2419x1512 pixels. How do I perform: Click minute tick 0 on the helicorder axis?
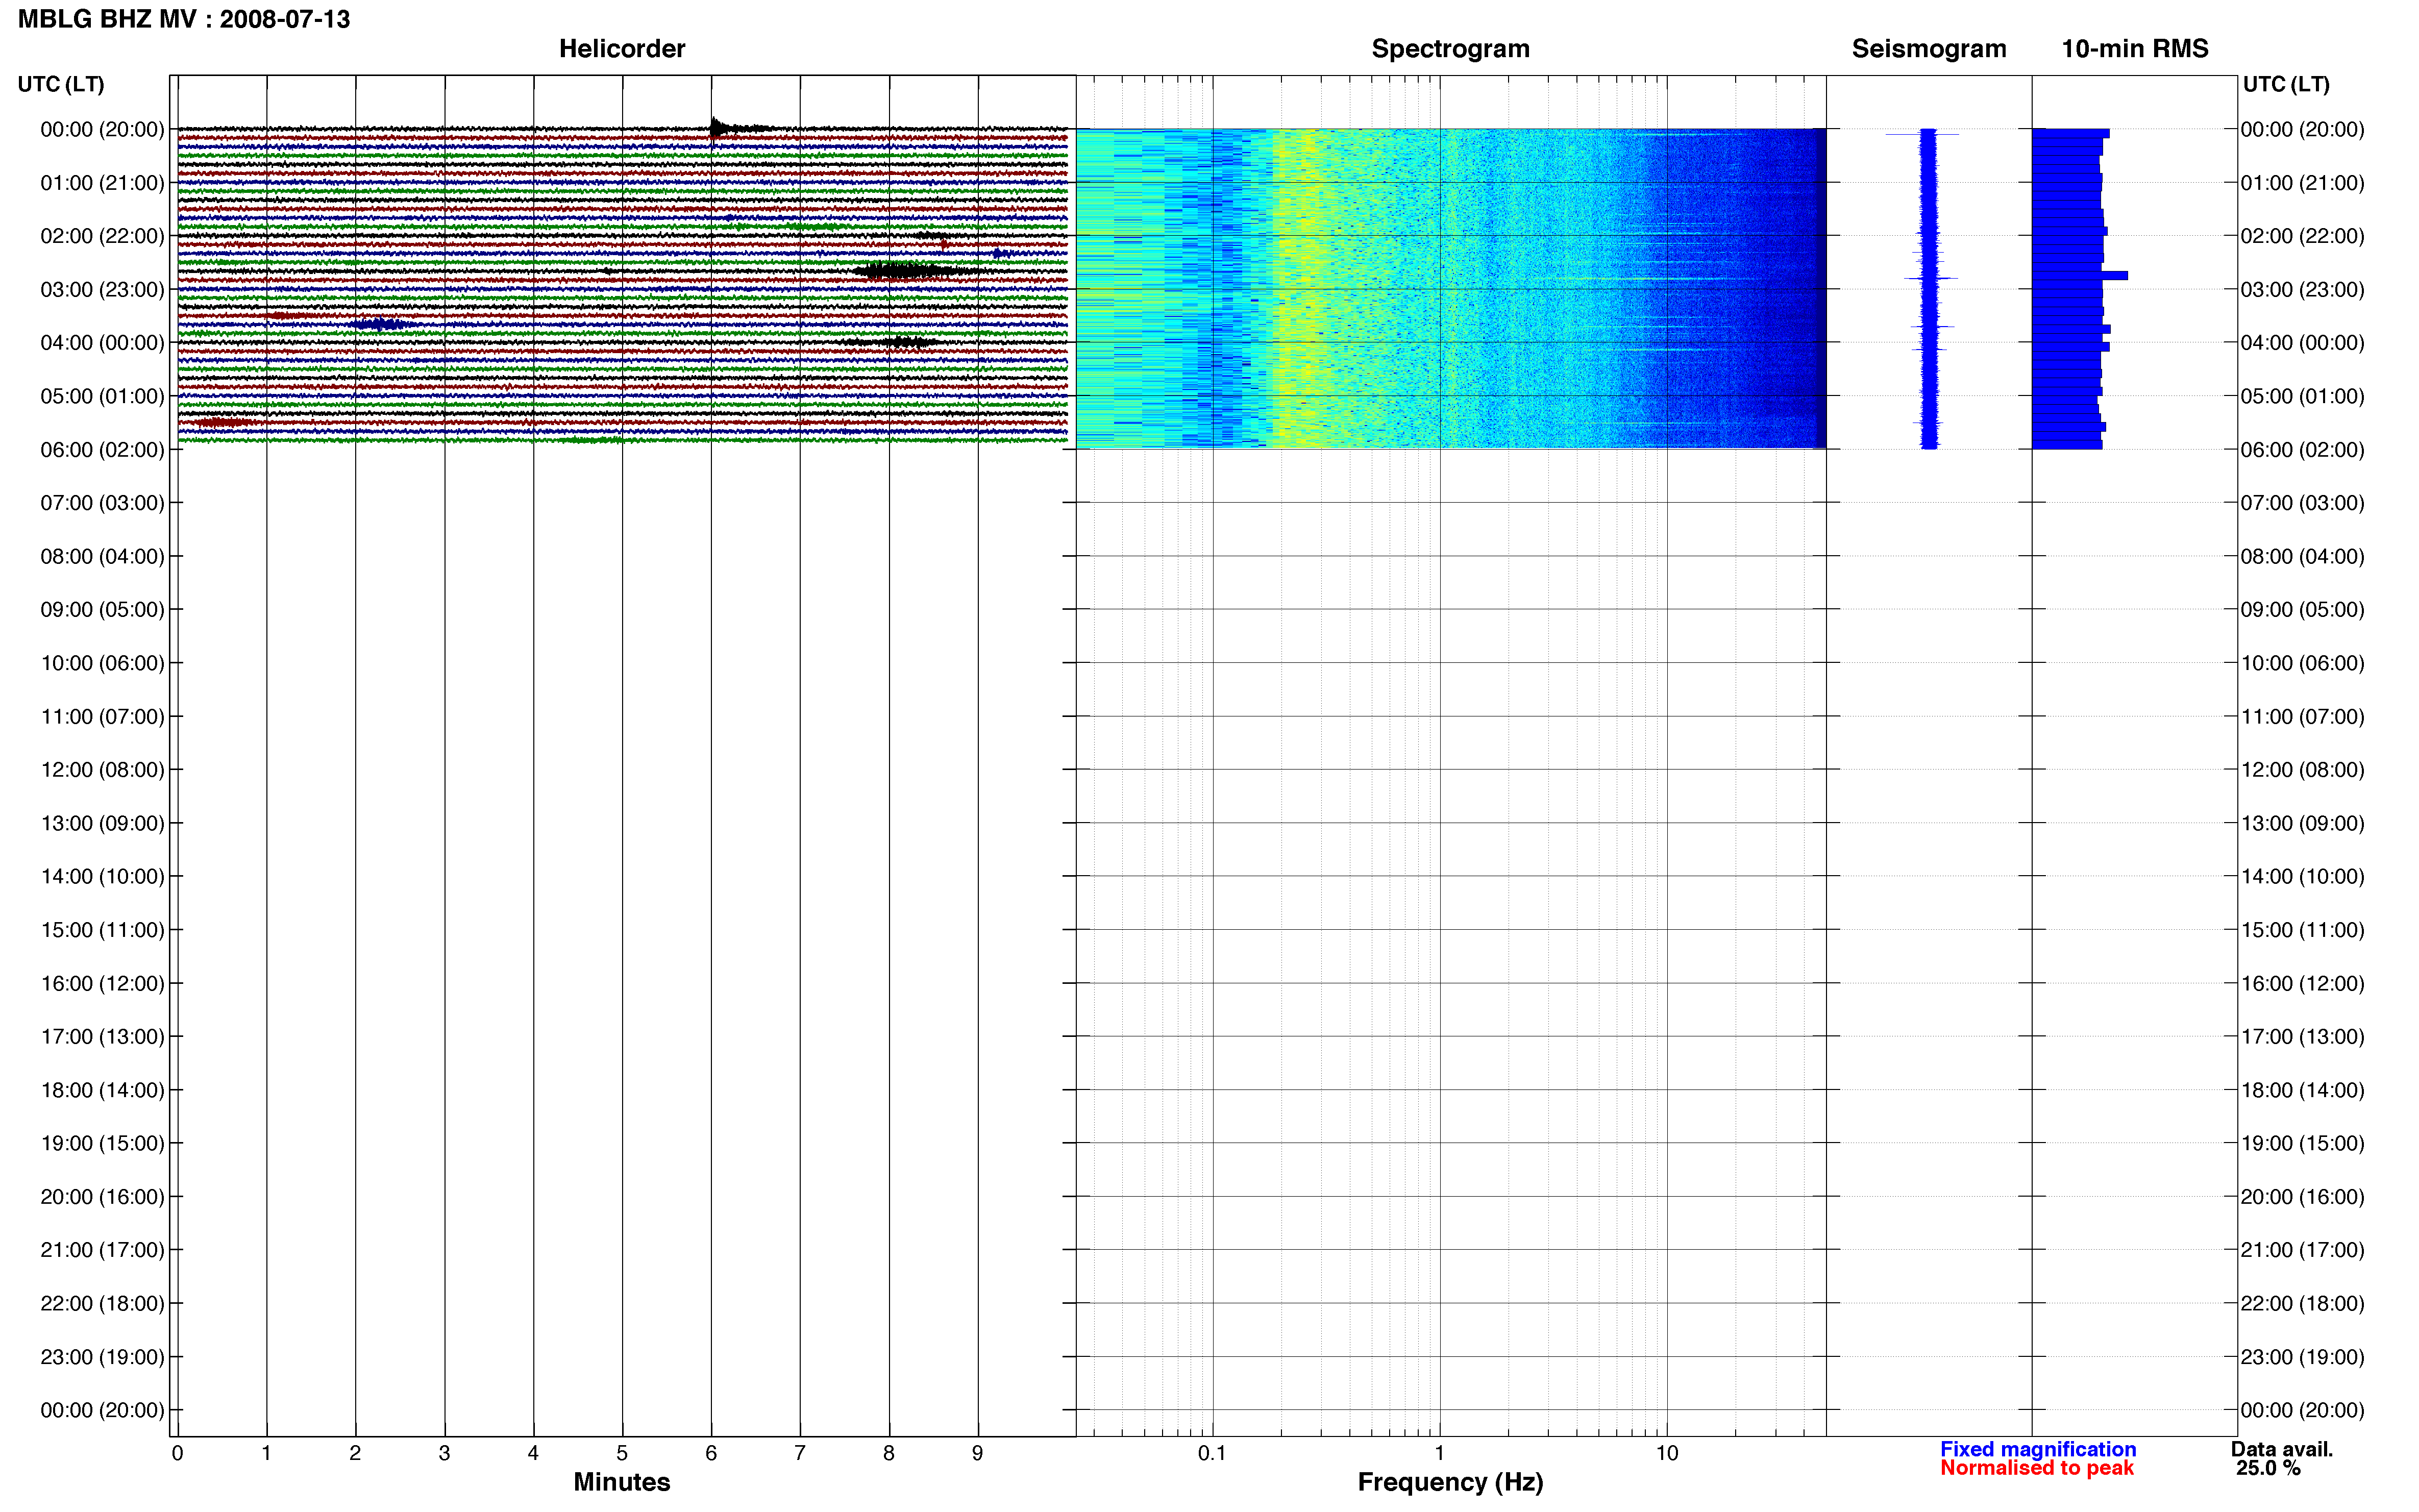click(x=177, y=1453)
